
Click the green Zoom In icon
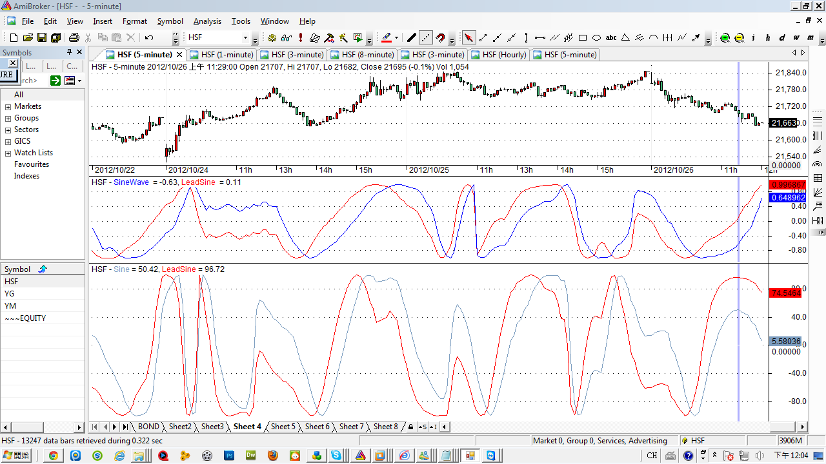click(725, 38)
